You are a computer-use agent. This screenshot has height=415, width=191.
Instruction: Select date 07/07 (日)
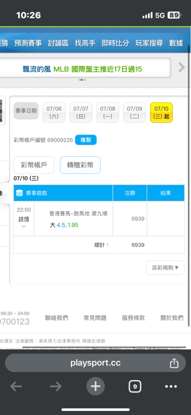point(81,112)
